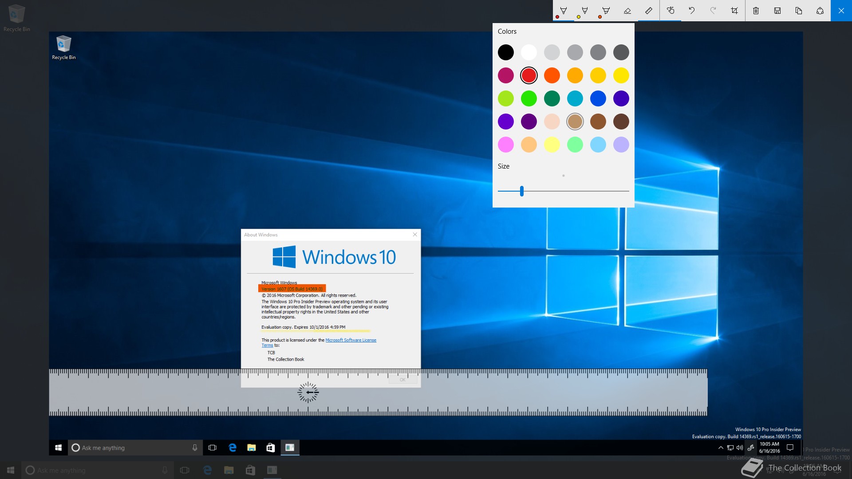Pick the medium brown swatch
This screenshot has height=479, width=852.
pos(598,122)
